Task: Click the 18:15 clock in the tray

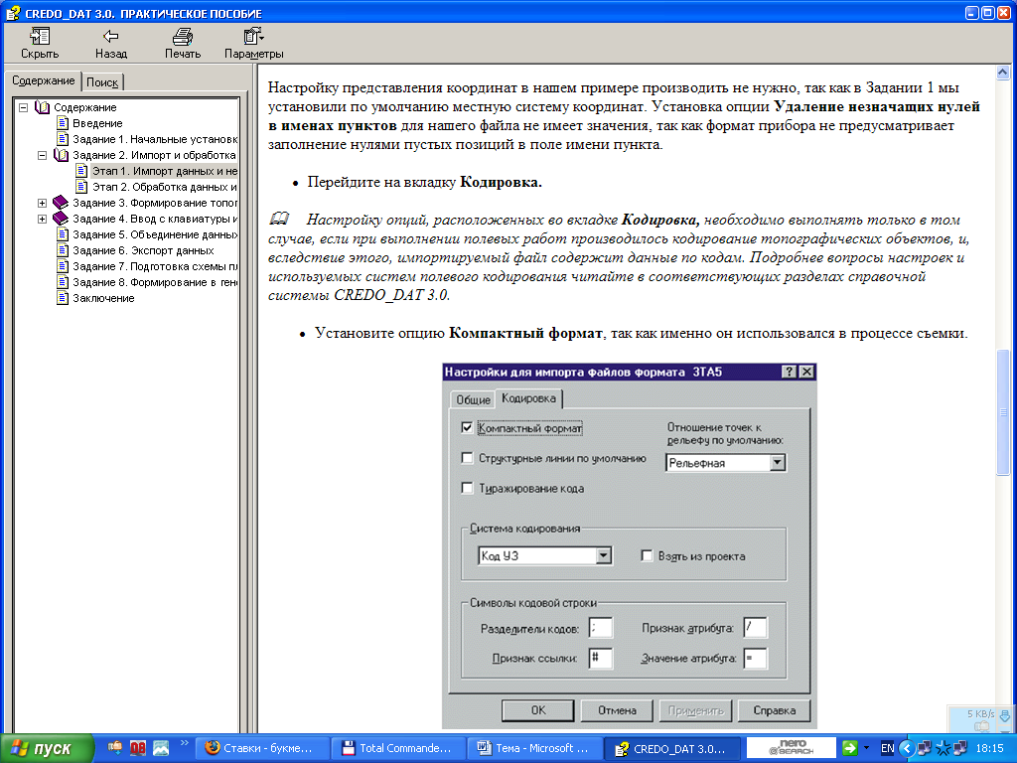Action: tap(989, 748)
